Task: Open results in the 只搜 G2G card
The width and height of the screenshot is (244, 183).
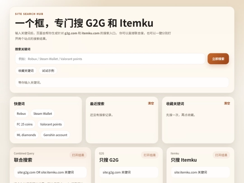Action: 150,155
